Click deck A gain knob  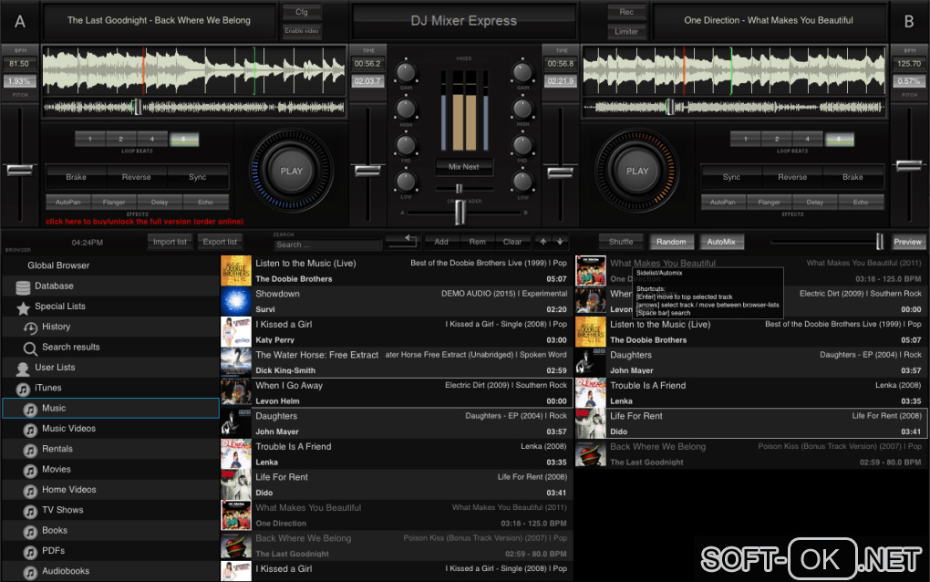406,72
